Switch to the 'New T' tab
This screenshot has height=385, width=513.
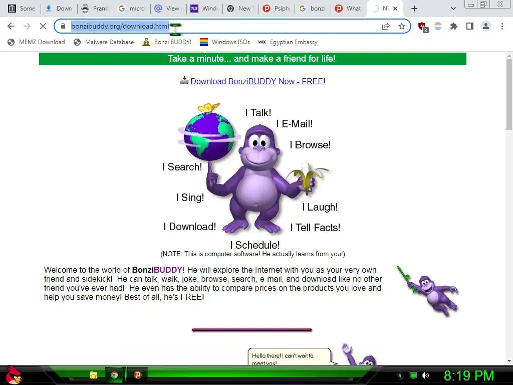[x=240, y=9]
